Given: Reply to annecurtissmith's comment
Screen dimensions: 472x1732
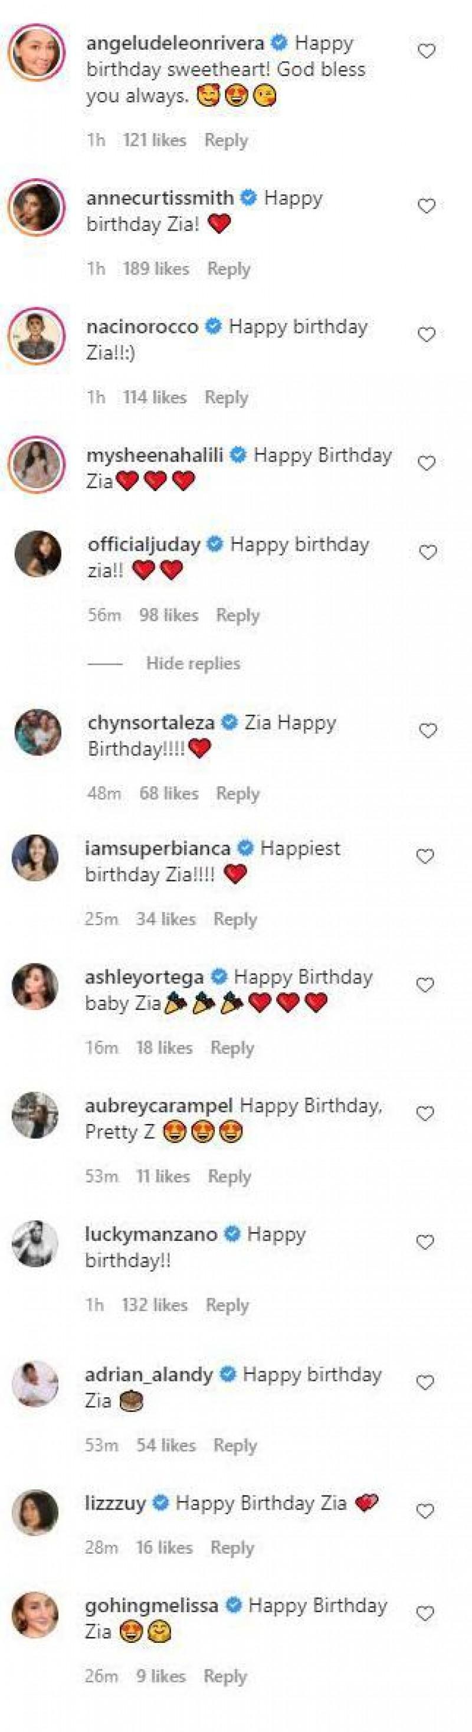Looking at the screenshot, I should click(x=228, y=269).
